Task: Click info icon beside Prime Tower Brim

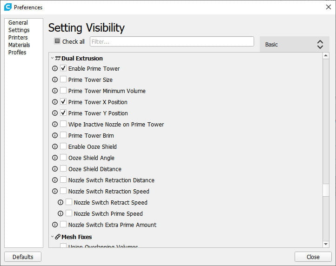Action: [x=55, y=135]
